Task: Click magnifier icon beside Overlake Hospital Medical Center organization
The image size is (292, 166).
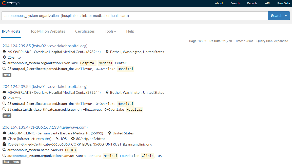Action: pos(4,63)
